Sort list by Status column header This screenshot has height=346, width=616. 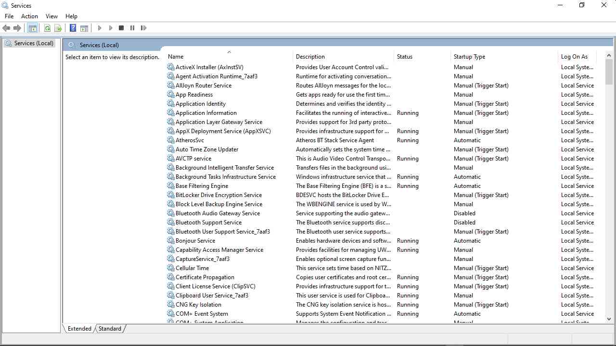tap(404, 57)
